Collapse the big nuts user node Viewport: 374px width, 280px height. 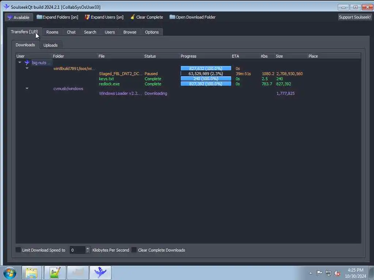coord(20,62)
